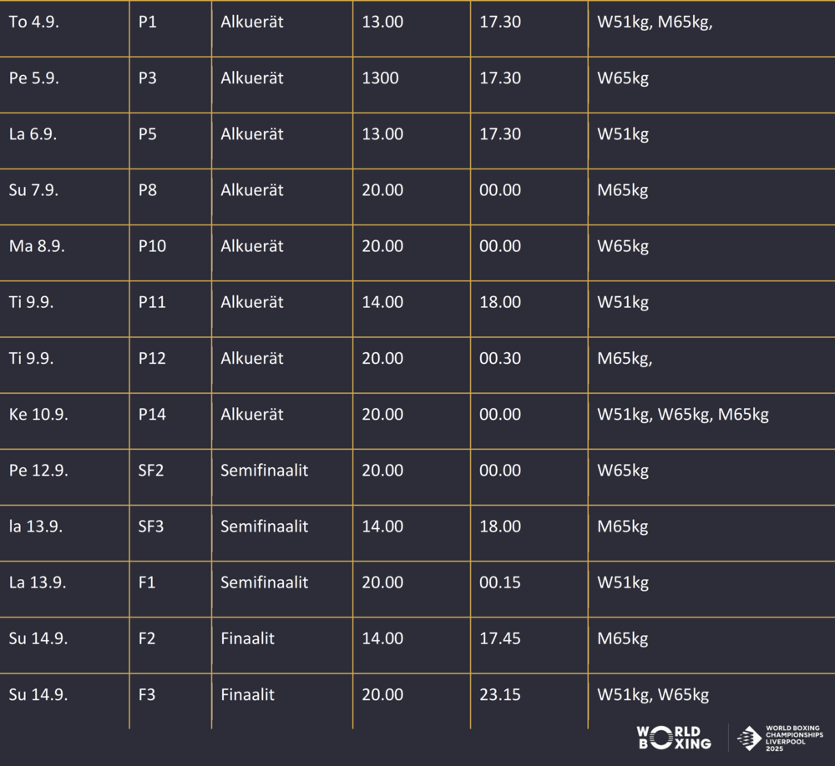Click the W51kg, W65kg finals cell
The height and width of the screenshot is (766, 835).
tap(712, 701)
